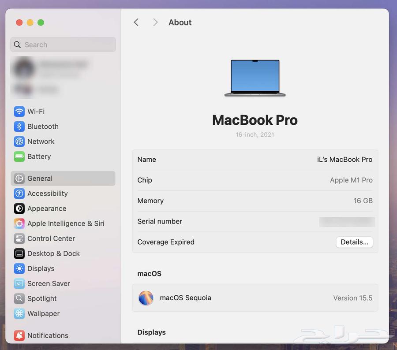Open the Accessibility icon
Screen dimensions: 397x350
[19, 194]
